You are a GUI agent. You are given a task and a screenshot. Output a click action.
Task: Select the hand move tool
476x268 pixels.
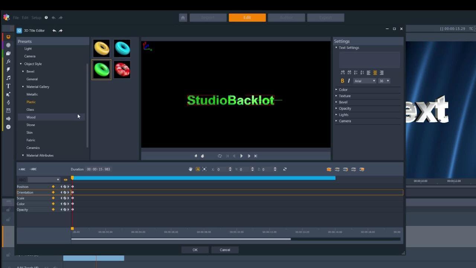pyautogui.click(x=190, y=169)
